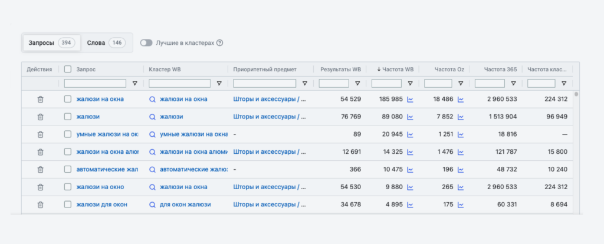Open Частота Oz chart for 18 486
The height and width of the screenshot is (244, 604).
461,99
